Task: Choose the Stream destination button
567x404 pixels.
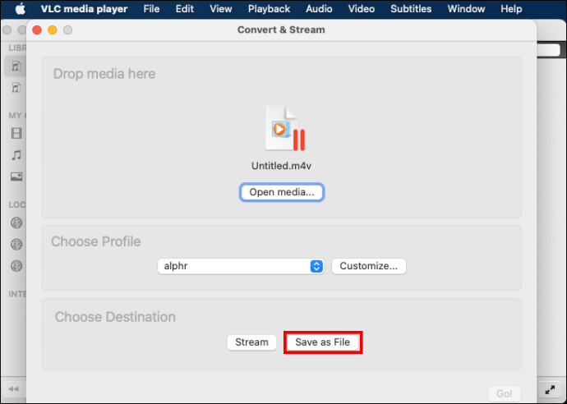Action: [251, 342]
